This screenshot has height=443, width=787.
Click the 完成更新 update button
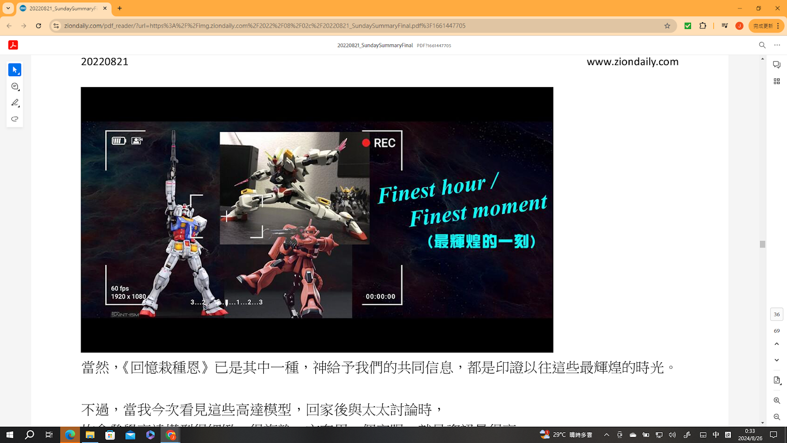[766, 26]
